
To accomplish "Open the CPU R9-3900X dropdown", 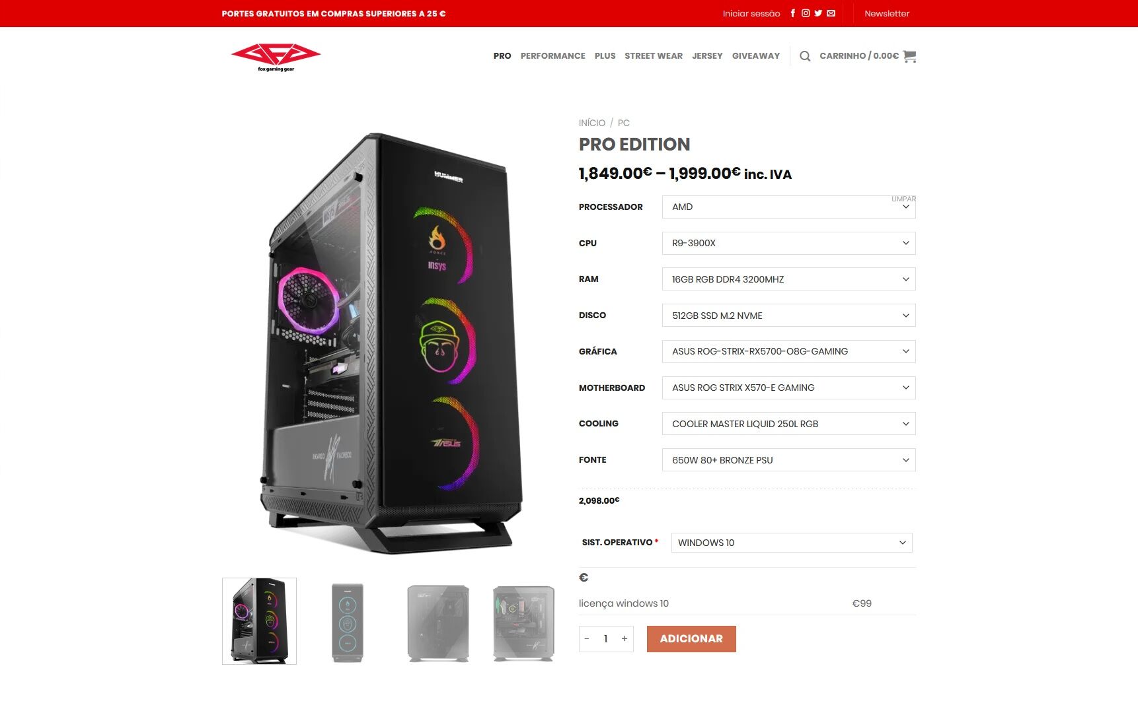I will (788, 244).
